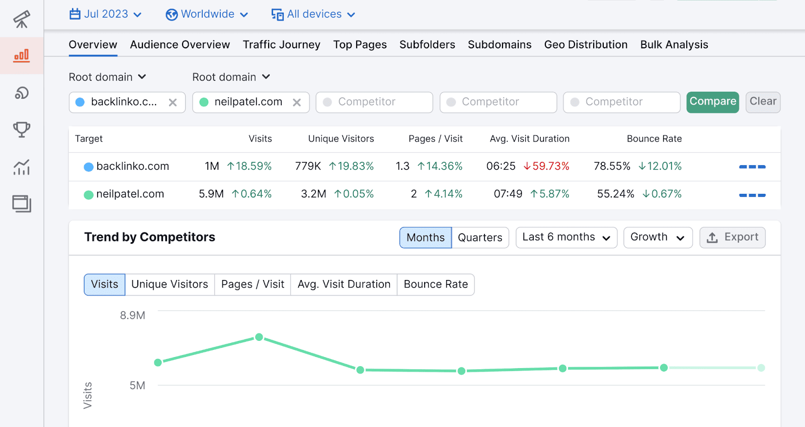Click the second empty Competitor input field
805x427 pixels.
(498, 102)
